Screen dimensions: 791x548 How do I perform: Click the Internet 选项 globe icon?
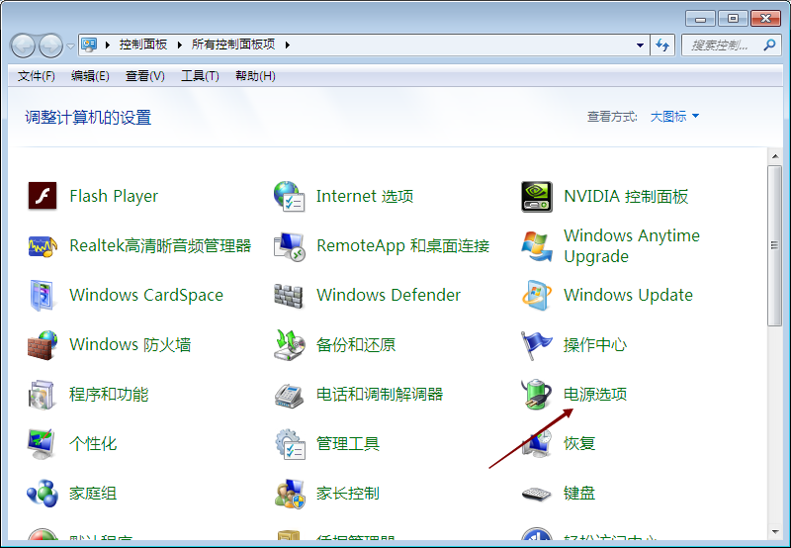pos(289,196)
